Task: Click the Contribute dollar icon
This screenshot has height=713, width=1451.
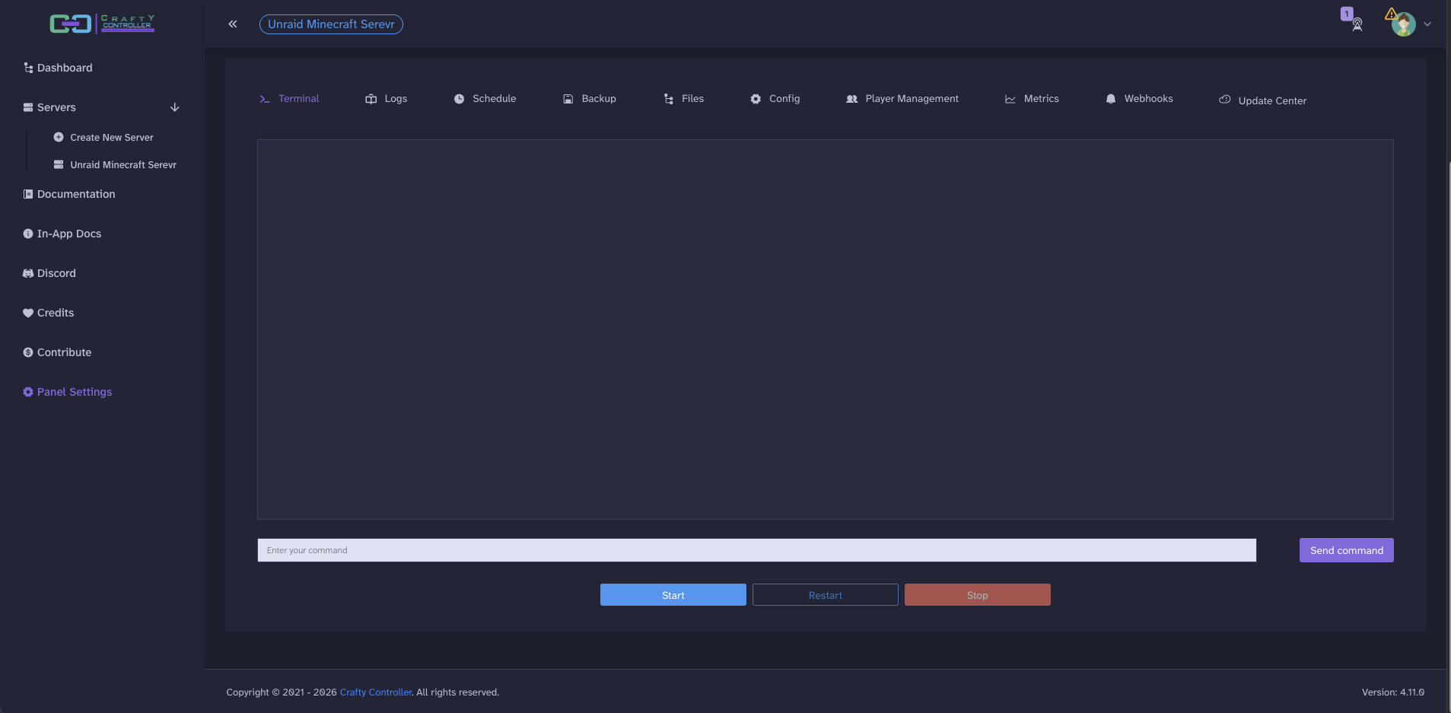Action: (x=28, y=352)
